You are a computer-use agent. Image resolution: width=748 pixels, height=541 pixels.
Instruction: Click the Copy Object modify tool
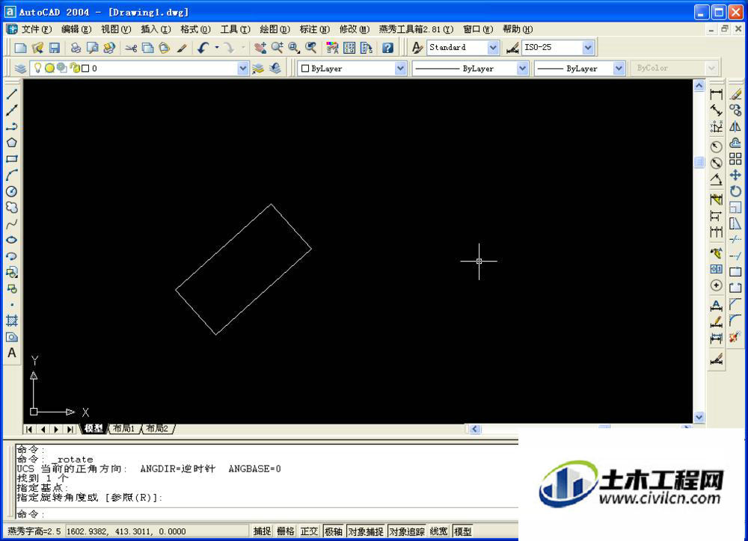pyautogui.click(x=735, y=111)
